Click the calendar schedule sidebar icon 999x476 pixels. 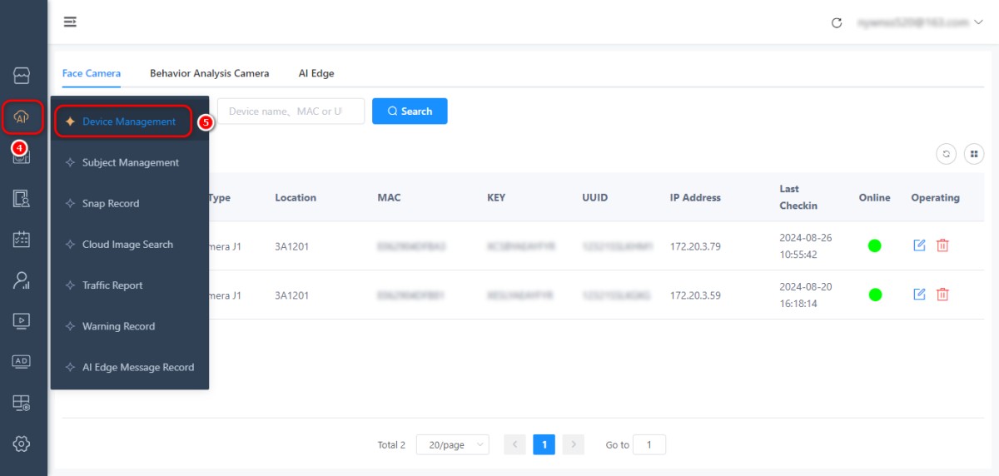pos(22,240)
